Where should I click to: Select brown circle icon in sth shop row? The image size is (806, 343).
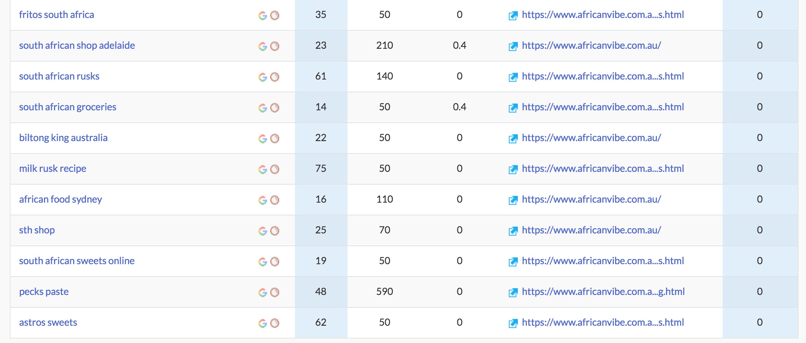(x=275, y=231)
